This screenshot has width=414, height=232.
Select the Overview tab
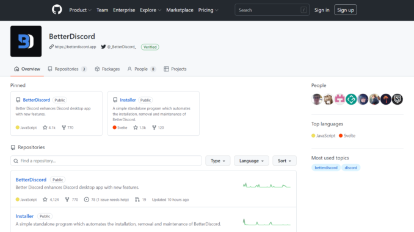point(27,69)
